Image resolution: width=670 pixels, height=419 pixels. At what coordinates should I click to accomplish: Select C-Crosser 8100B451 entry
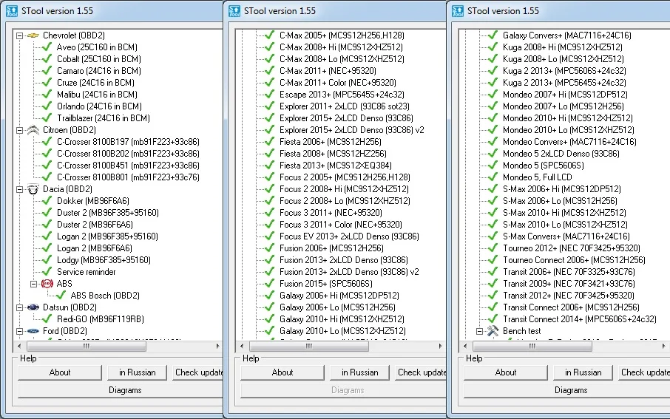(x=128, y=166)
